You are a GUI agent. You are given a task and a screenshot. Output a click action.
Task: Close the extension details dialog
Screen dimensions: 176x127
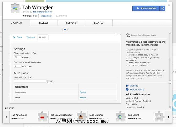pyautogui.click(x=169, y=5)
